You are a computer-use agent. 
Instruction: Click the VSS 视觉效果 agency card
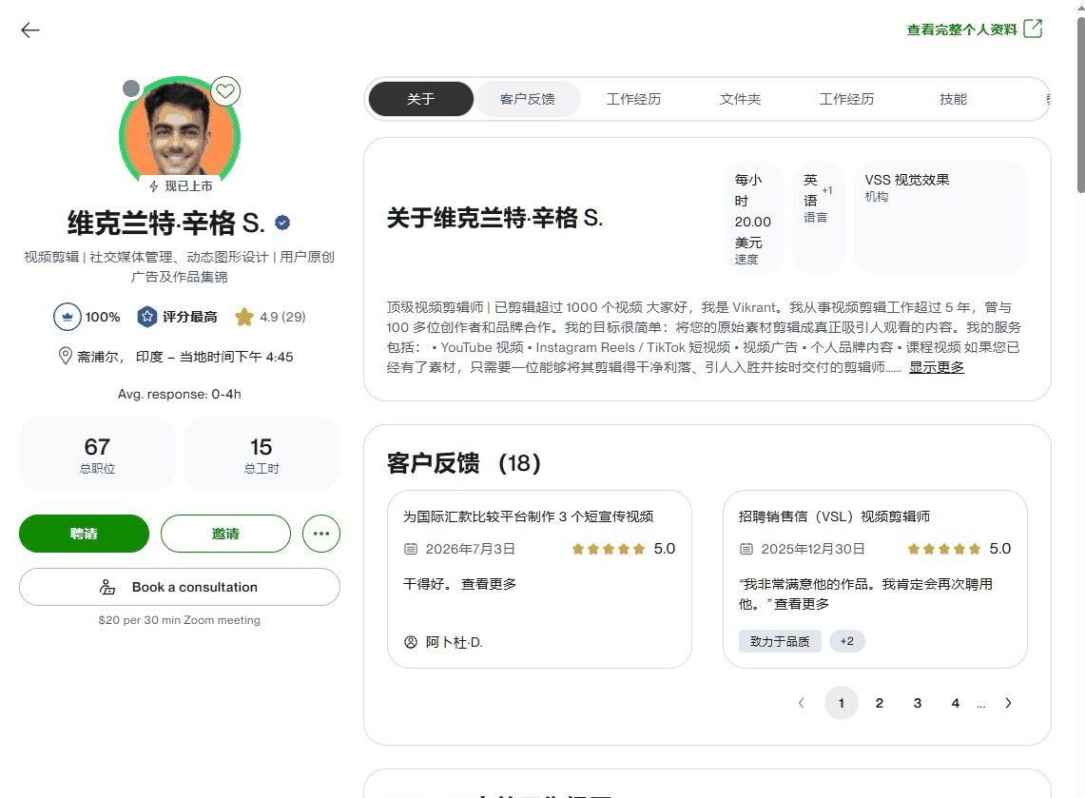[x=940, y=218]
